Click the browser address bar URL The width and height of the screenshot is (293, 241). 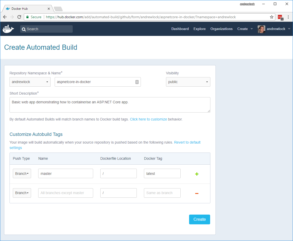(141, 17)
